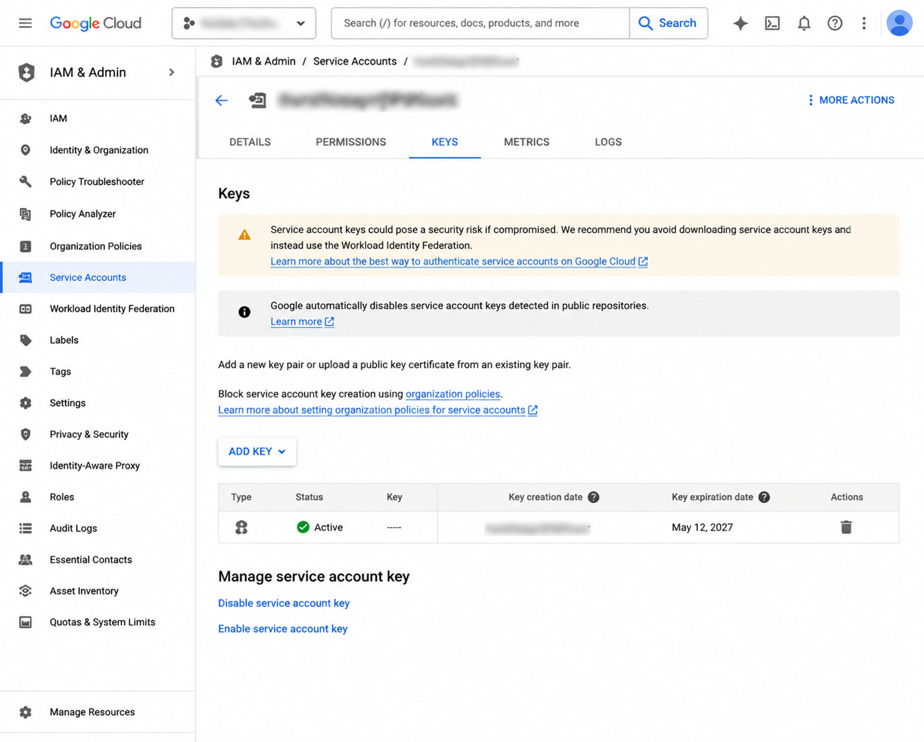Open link about setting organization policies

378,410
